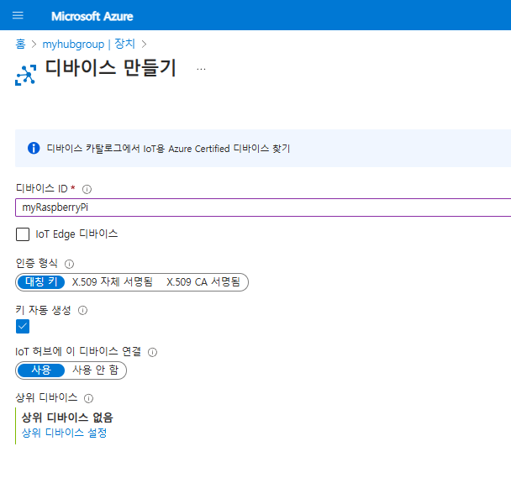This screenshot has width=511, height=499.
Task: Uncheck the 키 자동 생성 checkbox
Action: tap(23, 327)
